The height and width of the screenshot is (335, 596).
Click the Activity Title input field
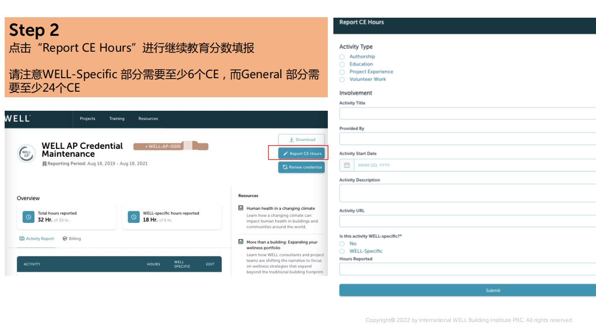[x=467, y=114]
